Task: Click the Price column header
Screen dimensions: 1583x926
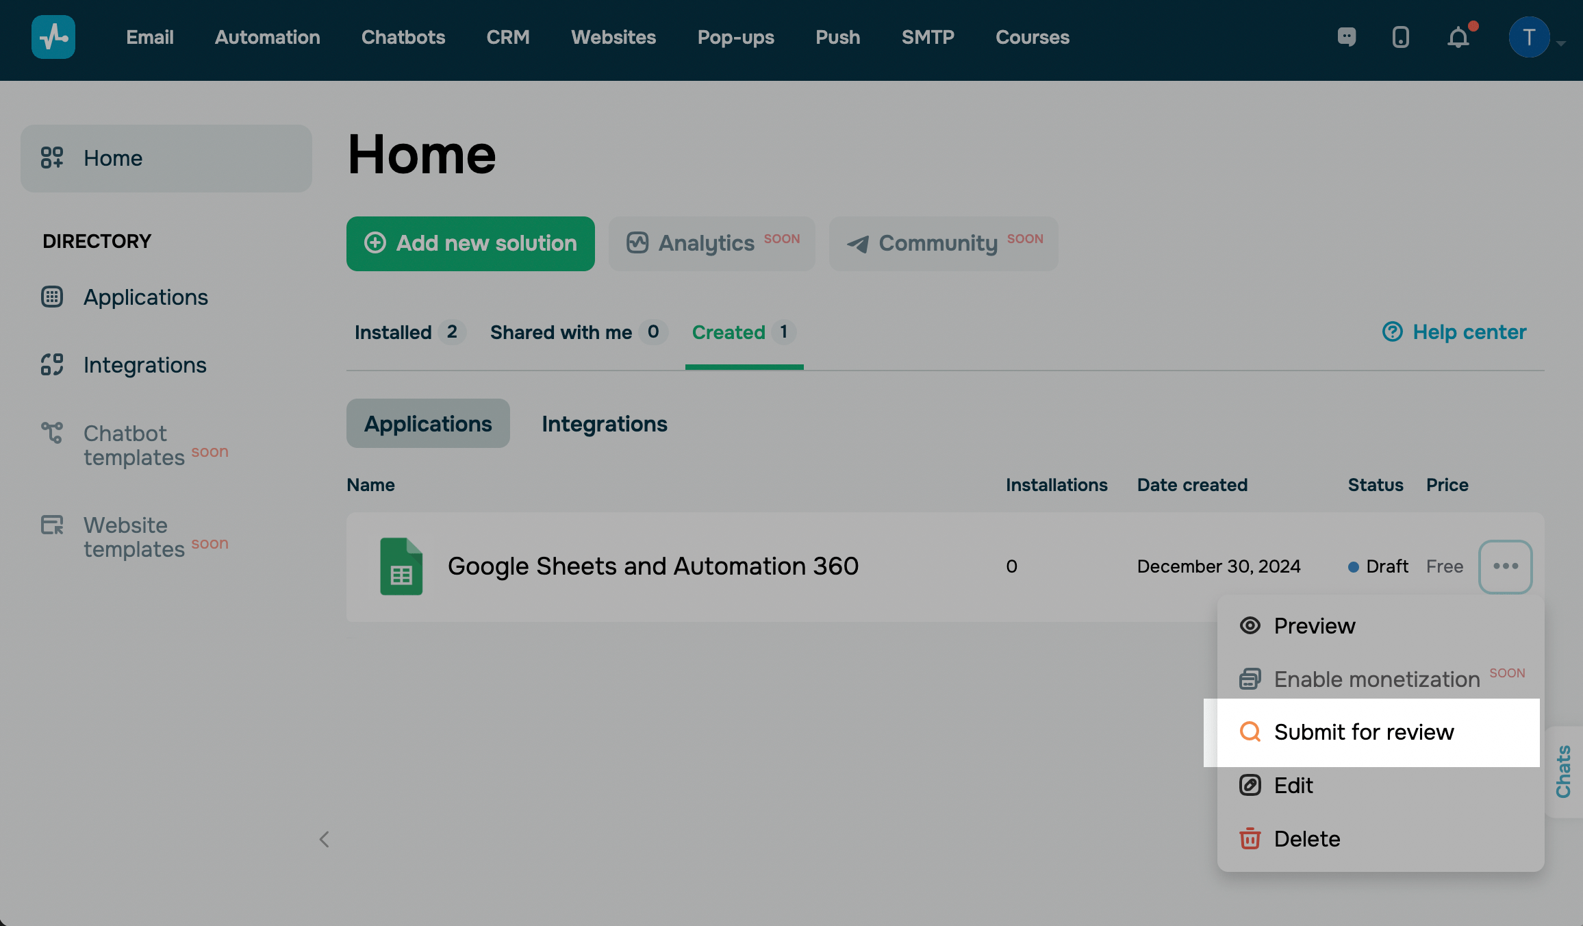Action: (x=1447, y=485)
